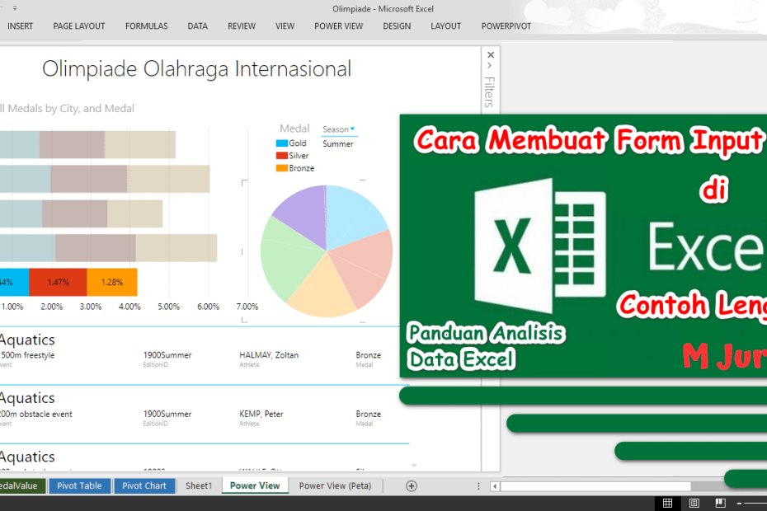
Task: Select the Silver legend color swatch
Action: click(282, 156)
